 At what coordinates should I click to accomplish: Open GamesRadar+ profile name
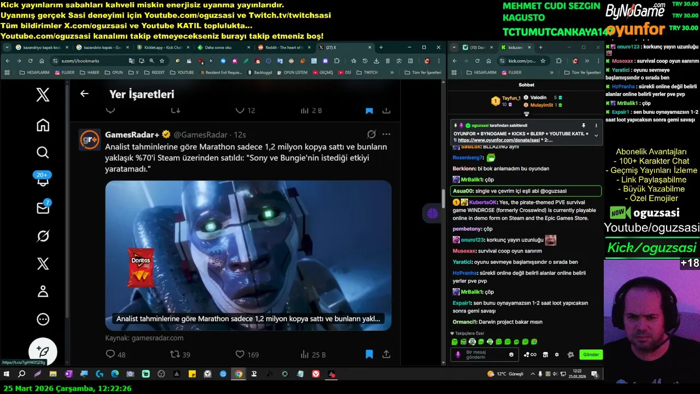click(x=132, y=135)
